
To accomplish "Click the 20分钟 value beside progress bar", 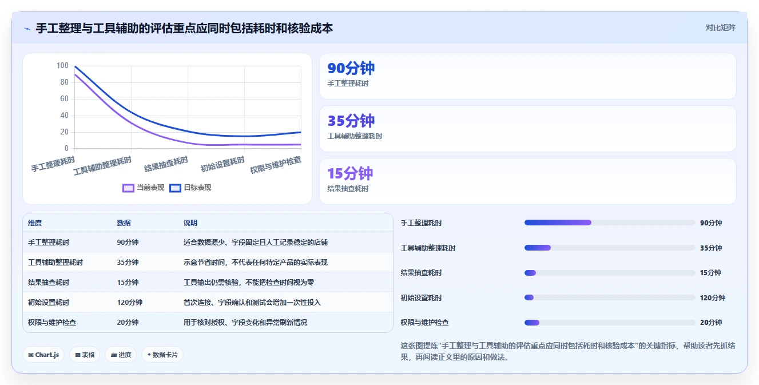I will 711,323.
